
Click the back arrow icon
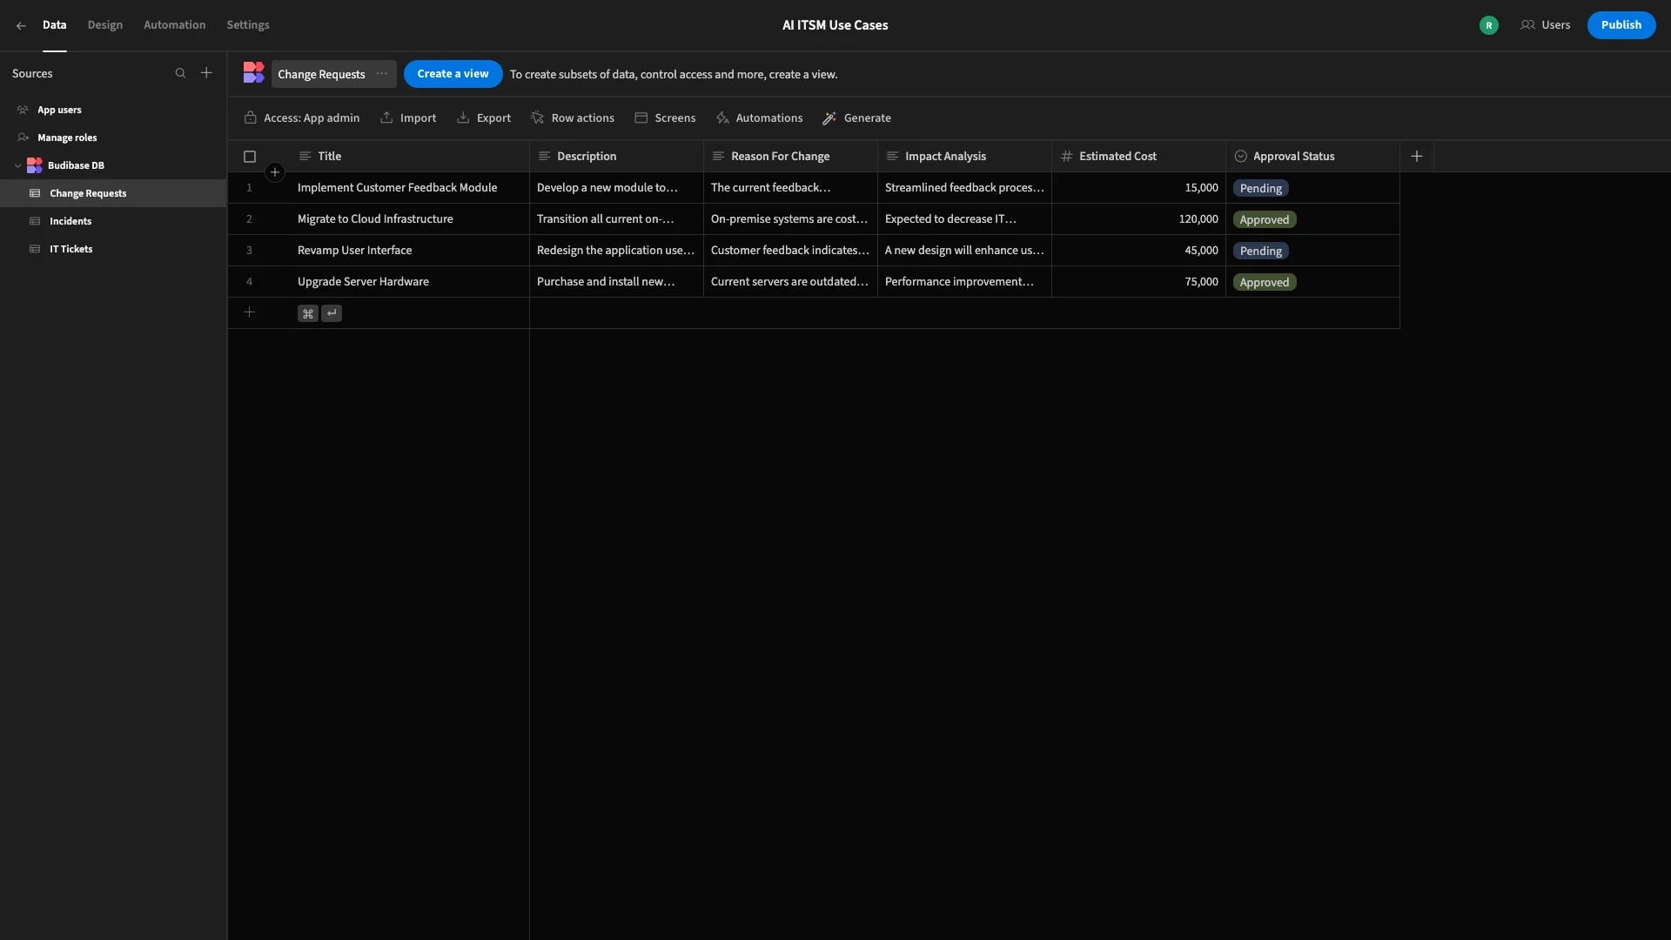(x=21, y=25)
